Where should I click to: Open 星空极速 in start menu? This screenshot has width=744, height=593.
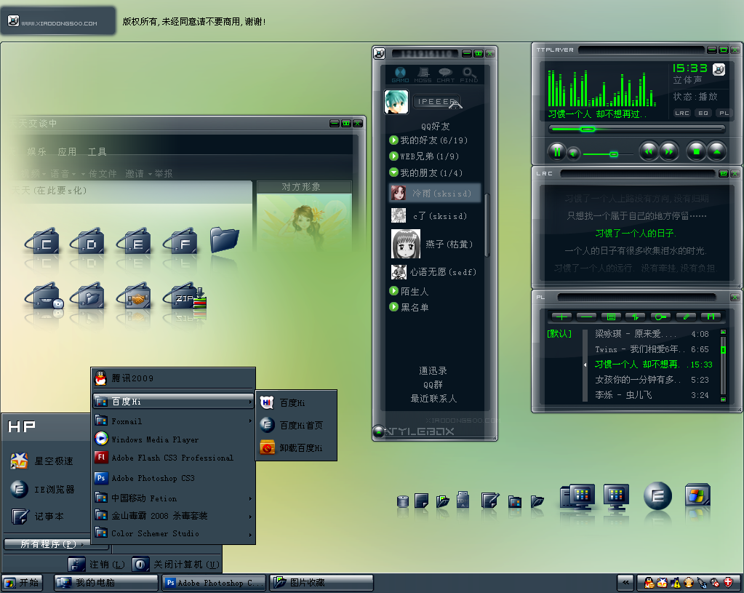point(43,461)
